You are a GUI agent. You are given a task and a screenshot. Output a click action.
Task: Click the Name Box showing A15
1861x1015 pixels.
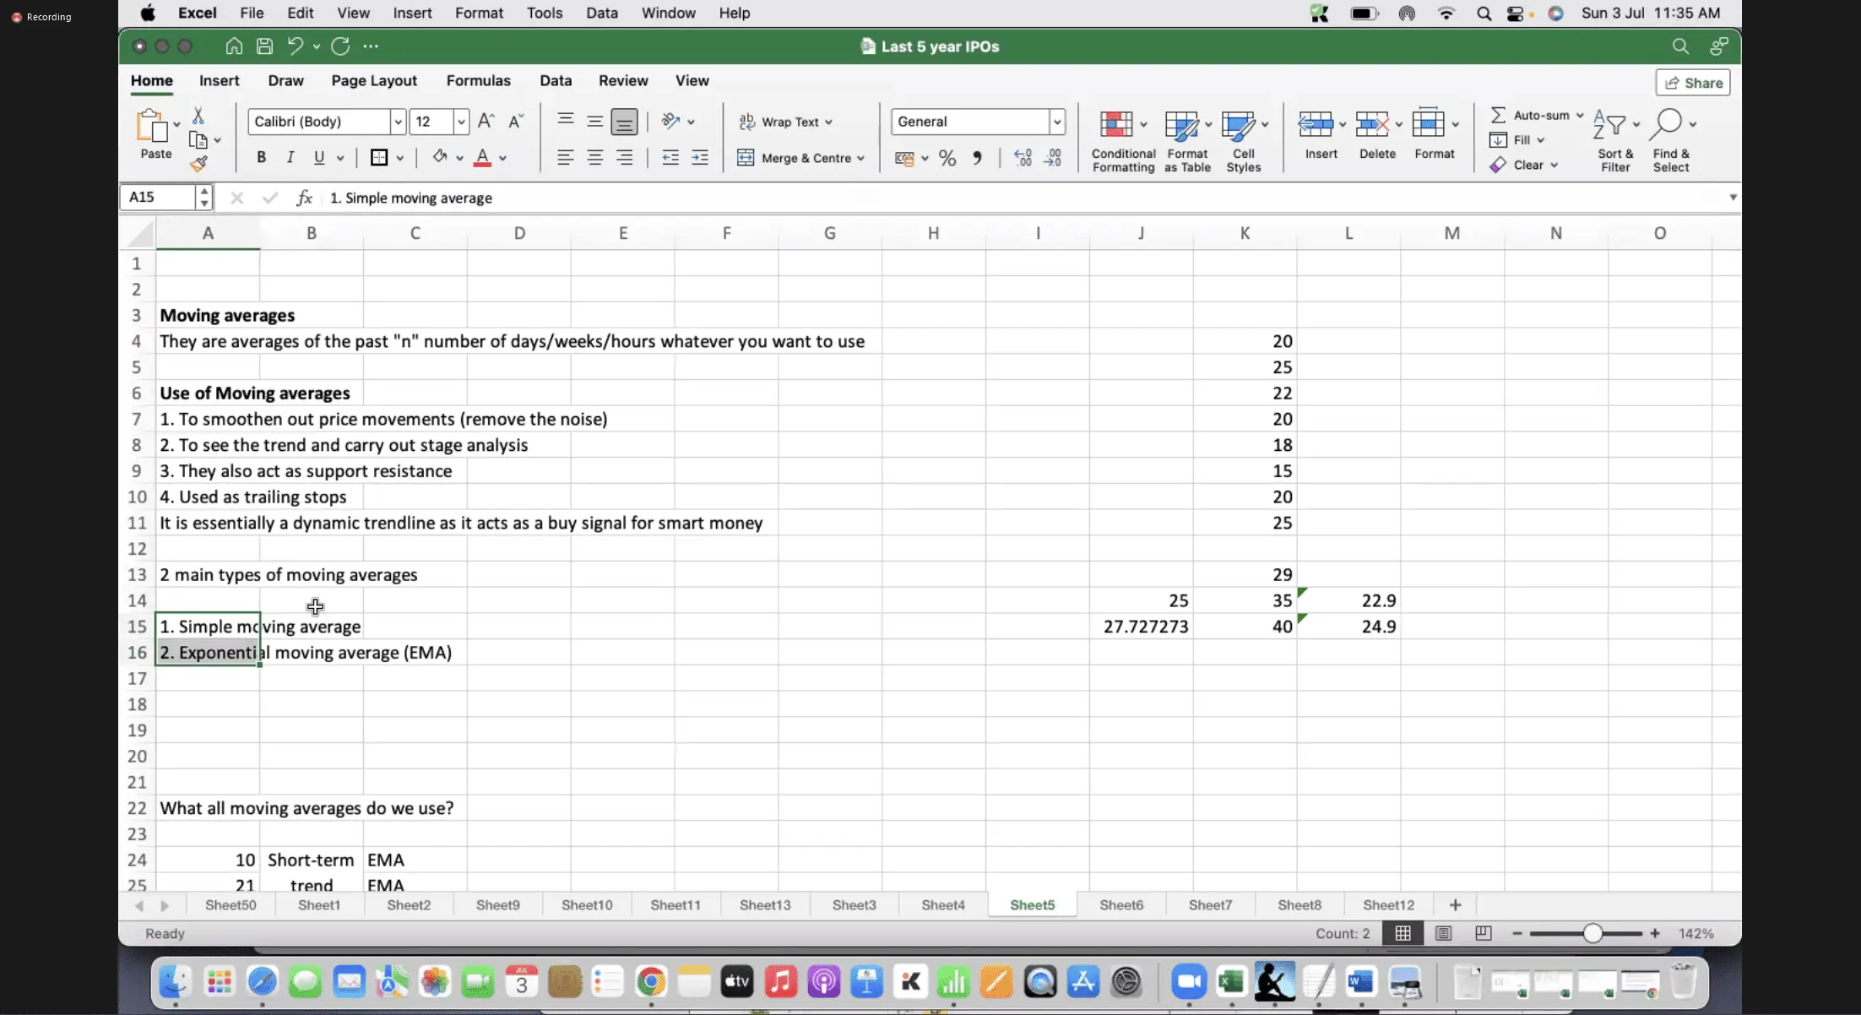pyautogui.click(x=158, y=197)
